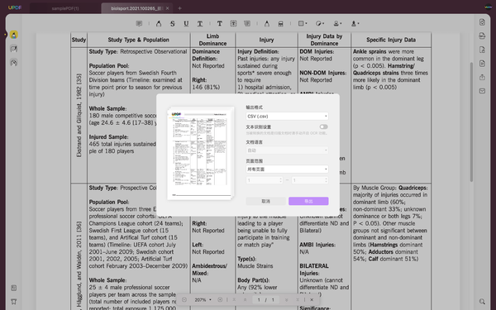Click the zoom in plus icon

point(220,299)
